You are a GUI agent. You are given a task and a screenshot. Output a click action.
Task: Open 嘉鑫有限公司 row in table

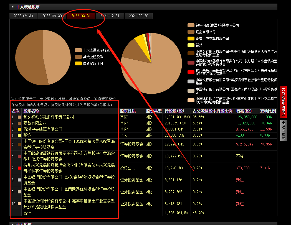(35, 123)
